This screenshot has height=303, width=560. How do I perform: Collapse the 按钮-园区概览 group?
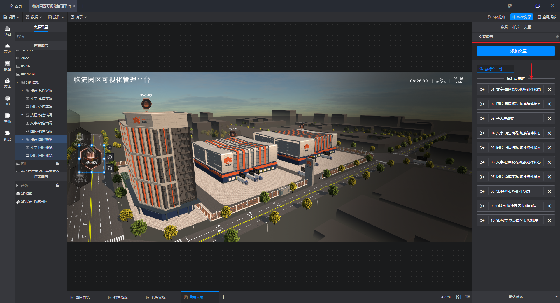[x=22, y=139]
